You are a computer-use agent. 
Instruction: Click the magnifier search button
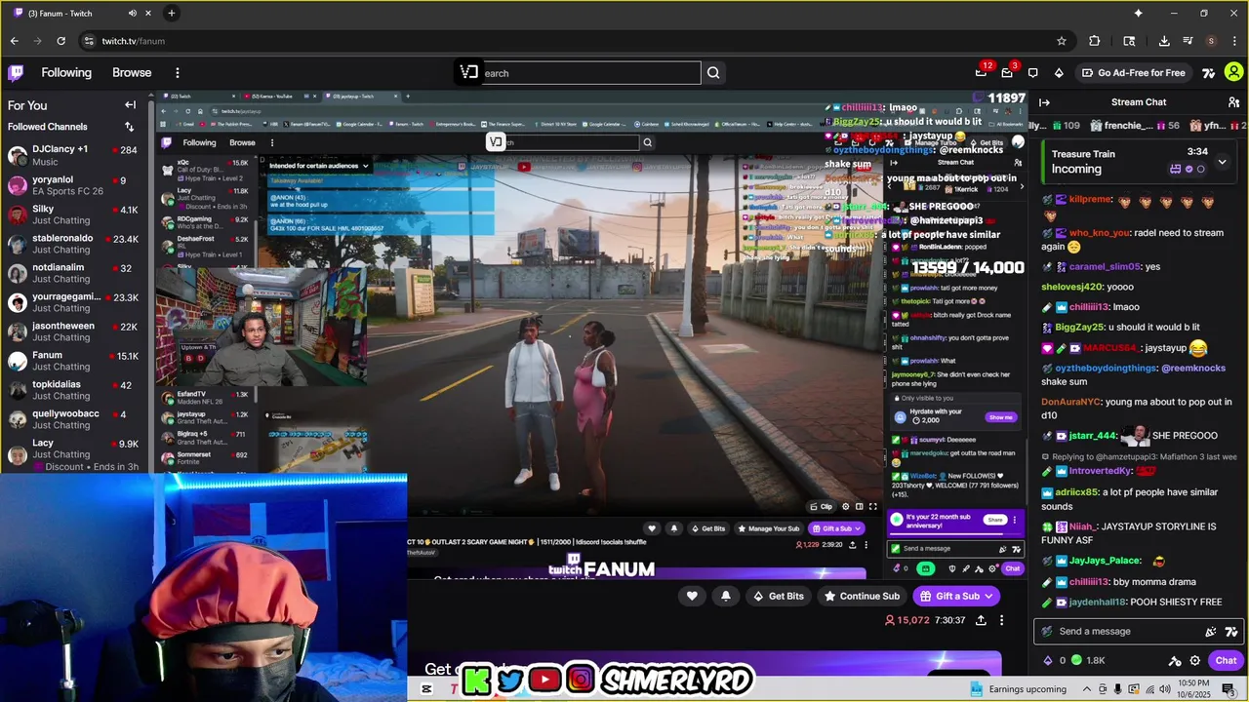point(713,73)
